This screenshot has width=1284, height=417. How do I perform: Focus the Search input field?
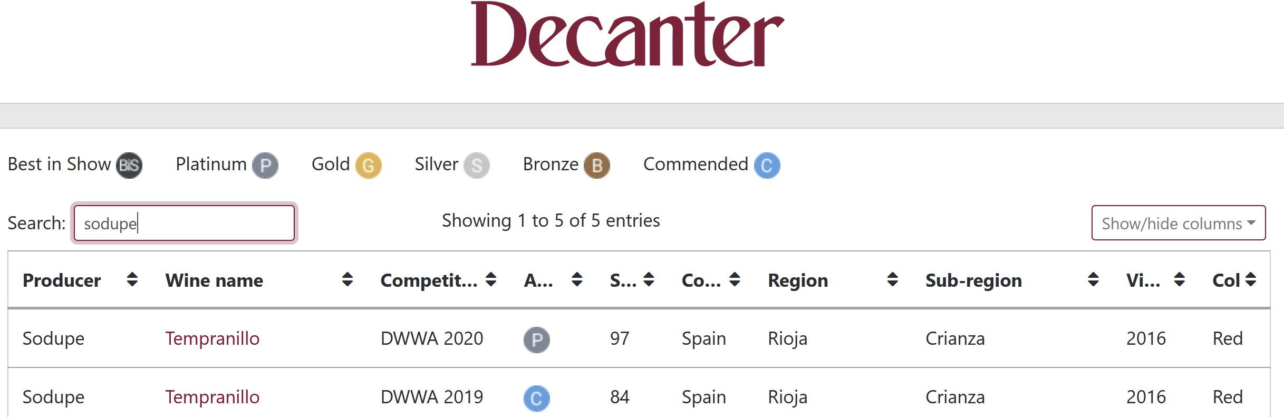[184, 223]
